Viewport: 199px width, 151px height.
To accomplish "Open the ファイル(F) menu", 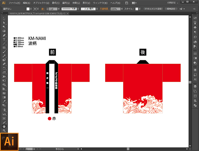I will [14, 3].
